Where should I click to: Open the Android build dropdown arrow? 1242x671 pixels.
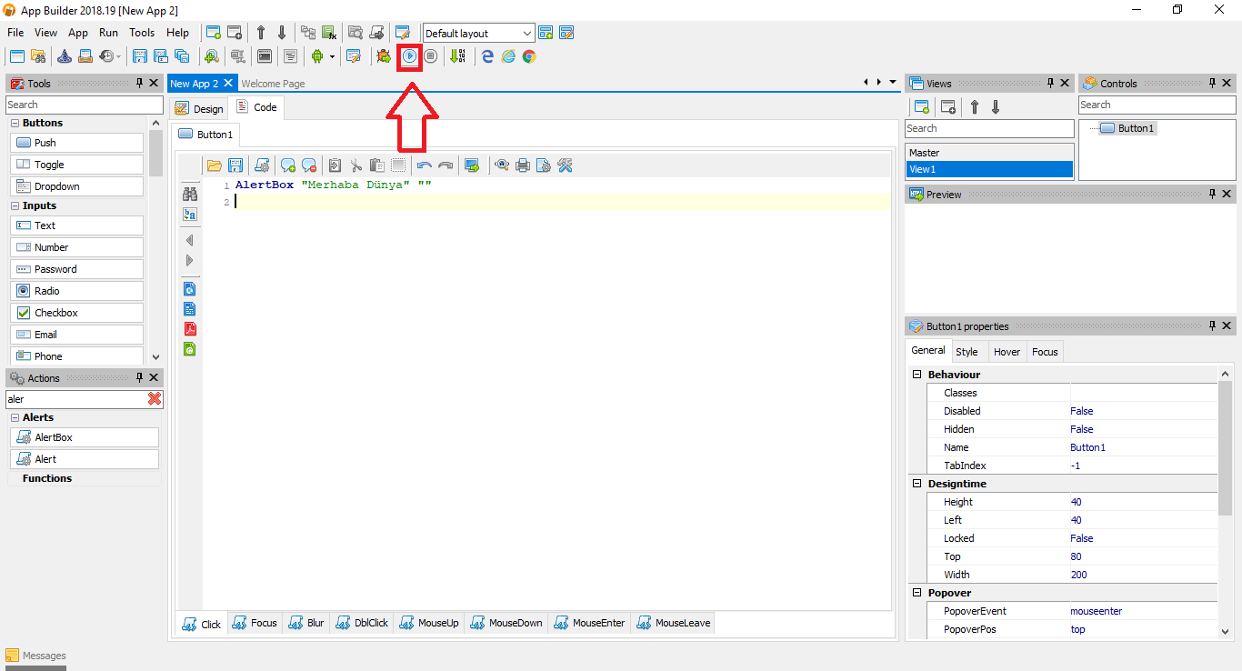[x=332, y=55]
